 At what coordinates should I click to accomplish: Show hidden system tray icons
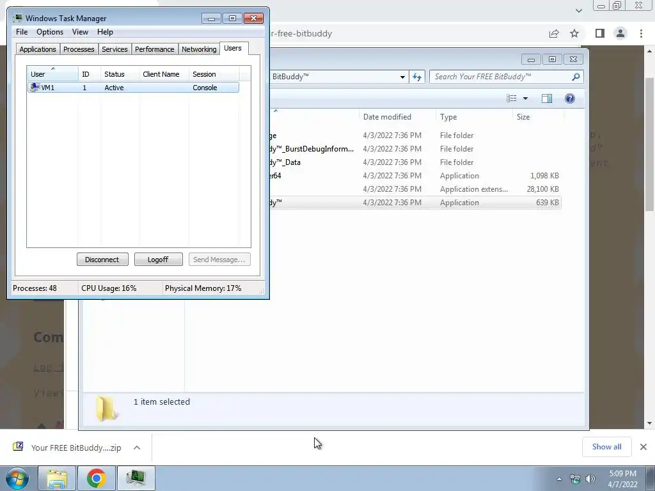coord(559,479)
